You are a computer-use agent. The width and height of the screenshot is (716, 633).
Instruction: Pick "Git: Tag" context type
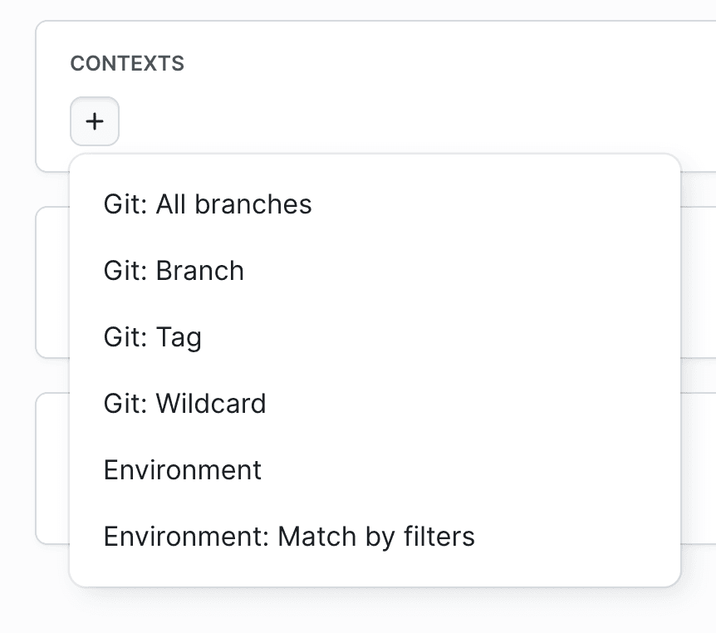pyautogui.click(x=153, y=337)
